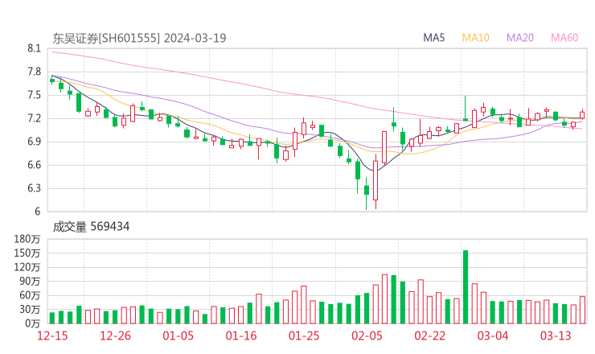This screenshot has width=595, height=354.
Task: Click the 150万 volume axis label
Action: point(27,253)
